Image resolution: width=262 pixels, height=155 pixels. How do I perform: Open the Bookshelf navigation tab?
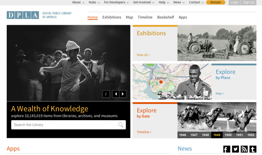pos(165,17)
